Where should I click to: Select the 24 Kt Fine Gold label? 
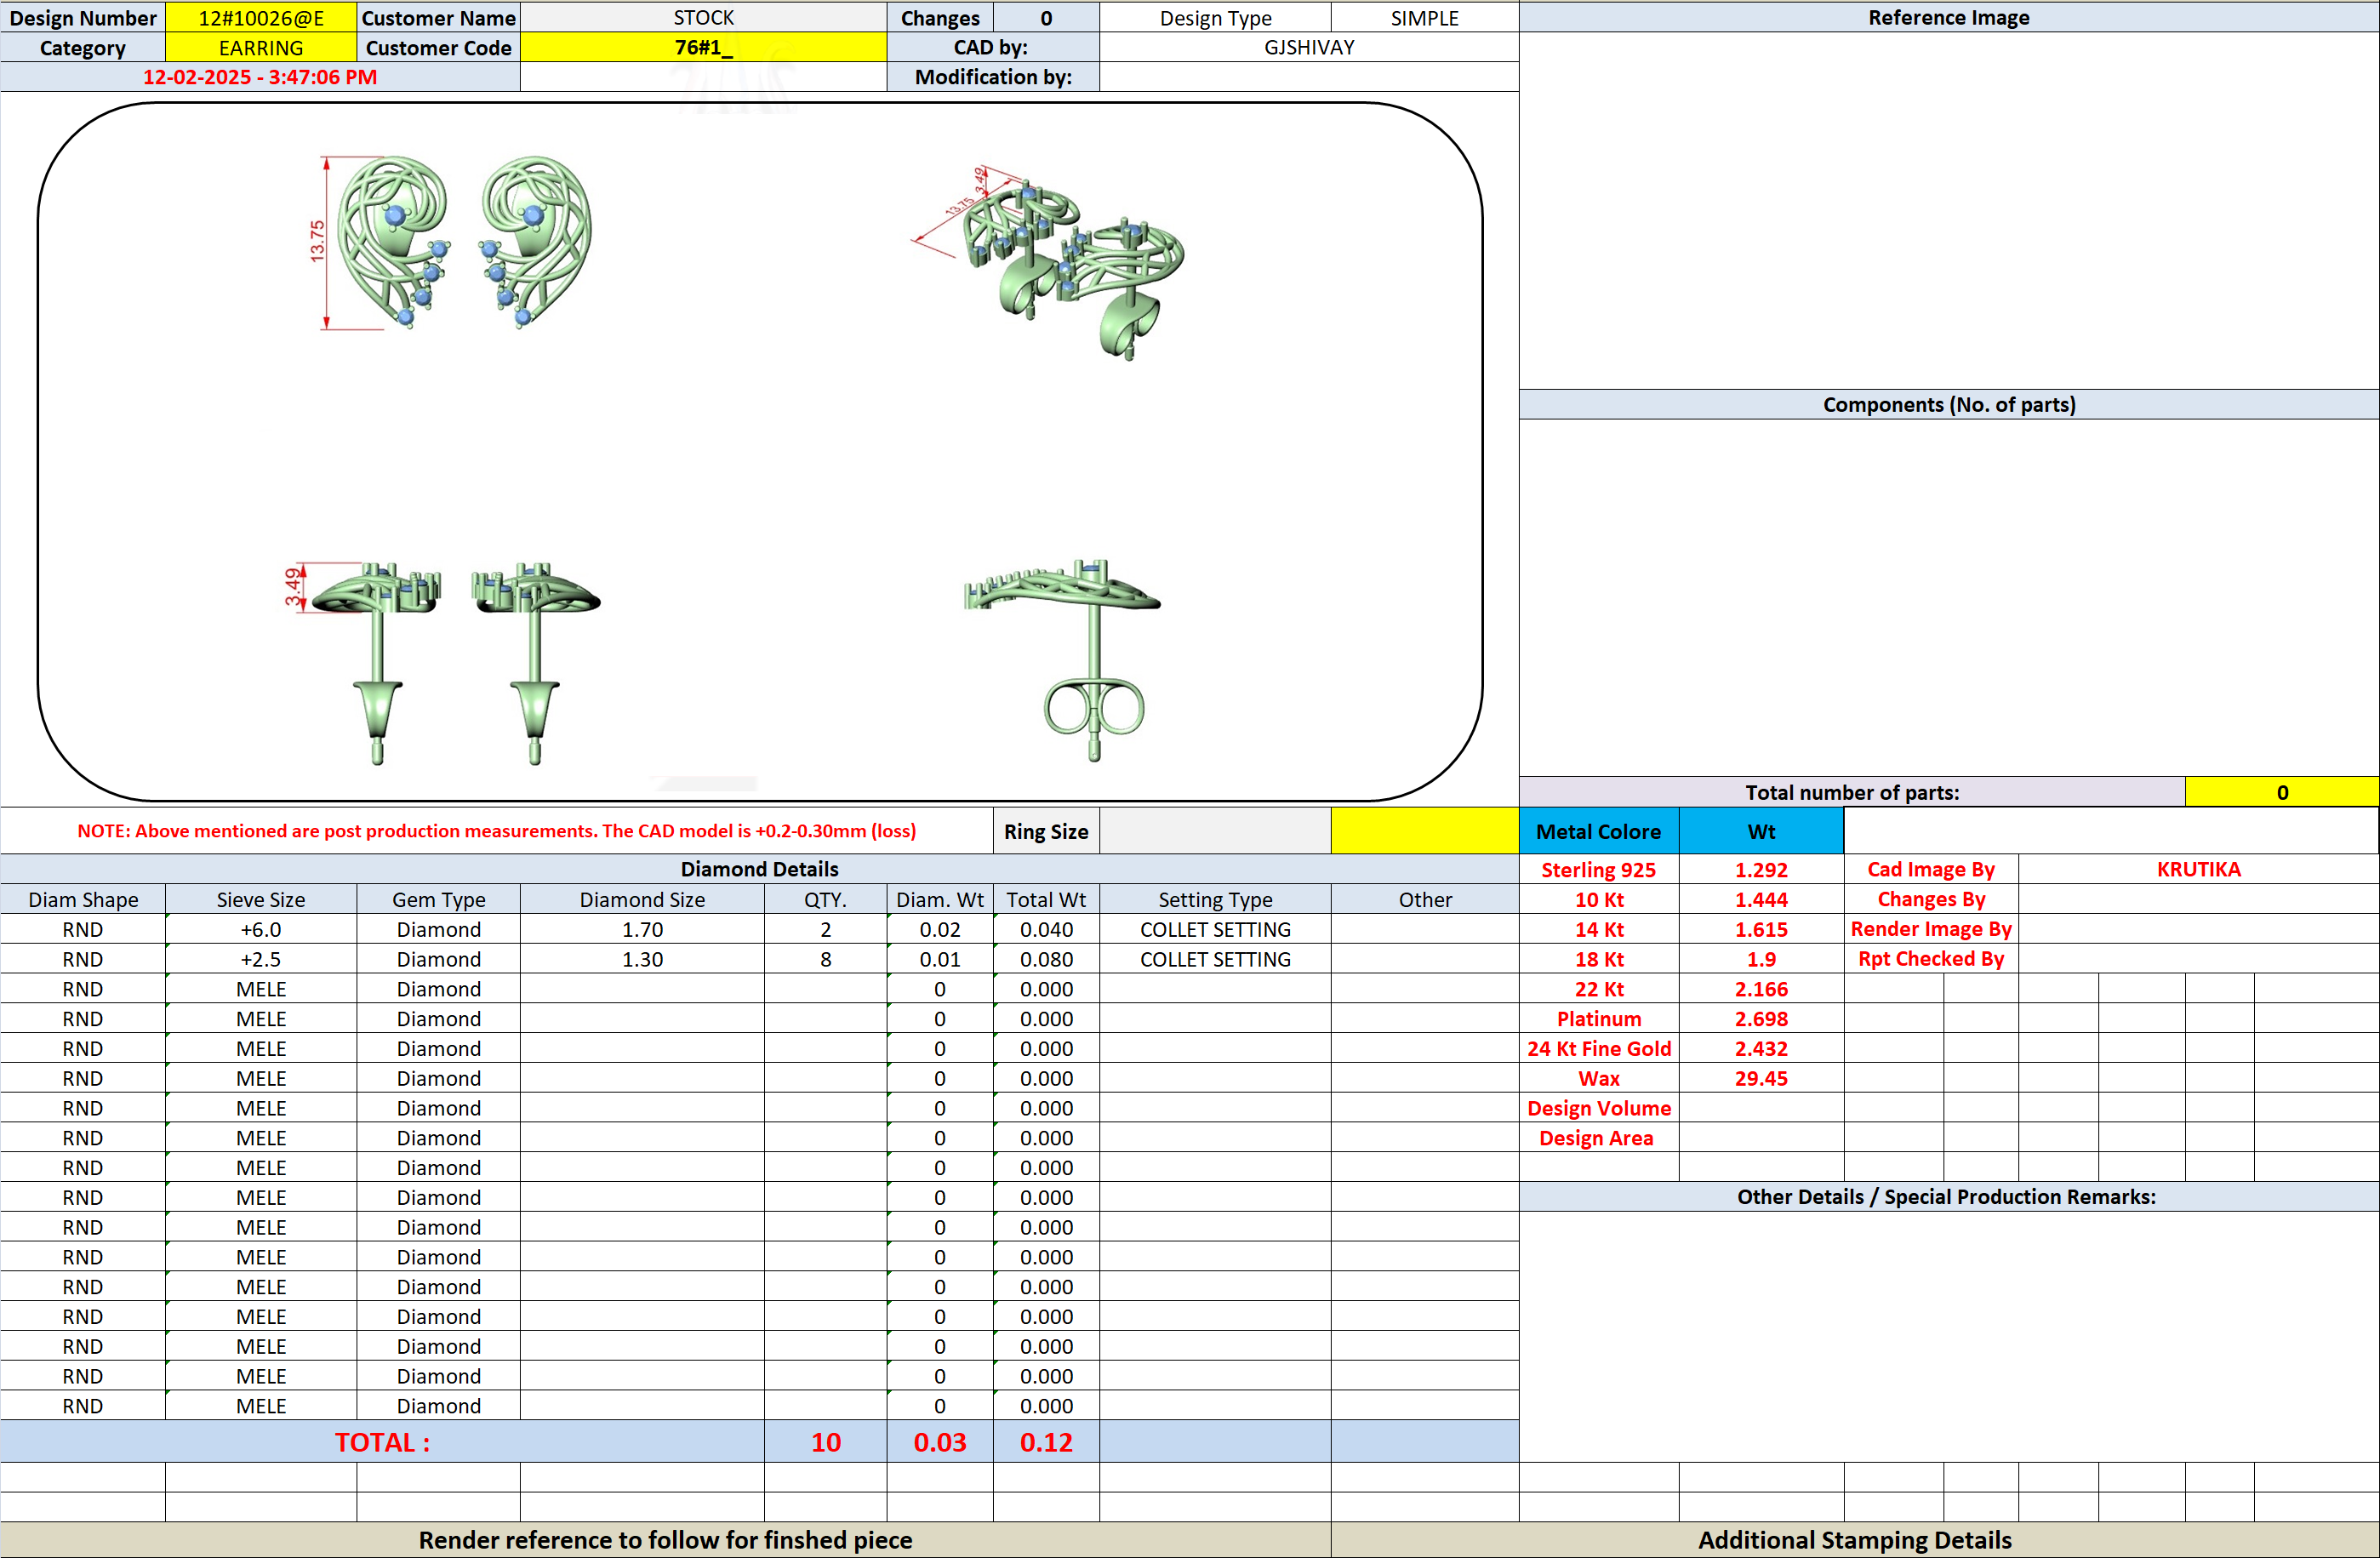click(x=1598, y=1049)
